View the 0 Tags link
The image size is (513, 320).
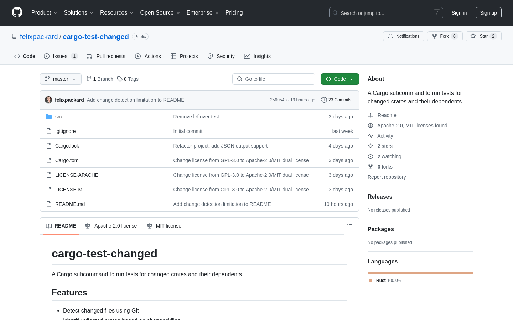[x=128, y=79]
